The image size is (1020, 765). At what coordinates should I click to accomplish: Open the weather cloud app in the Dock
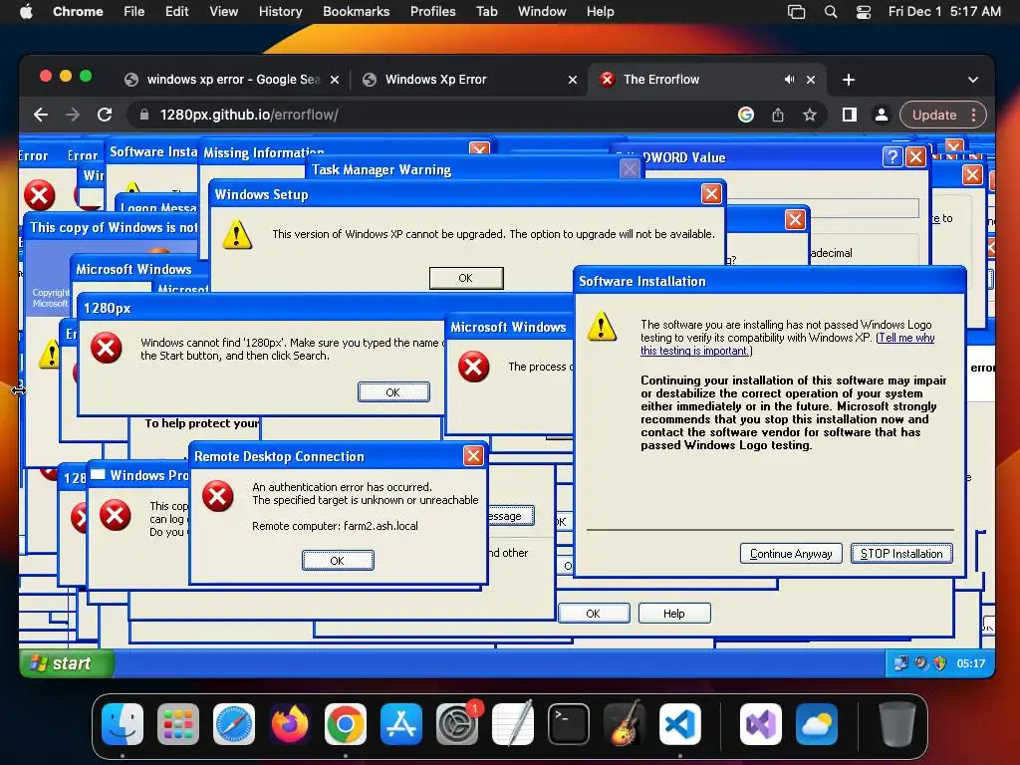(817, 724)
